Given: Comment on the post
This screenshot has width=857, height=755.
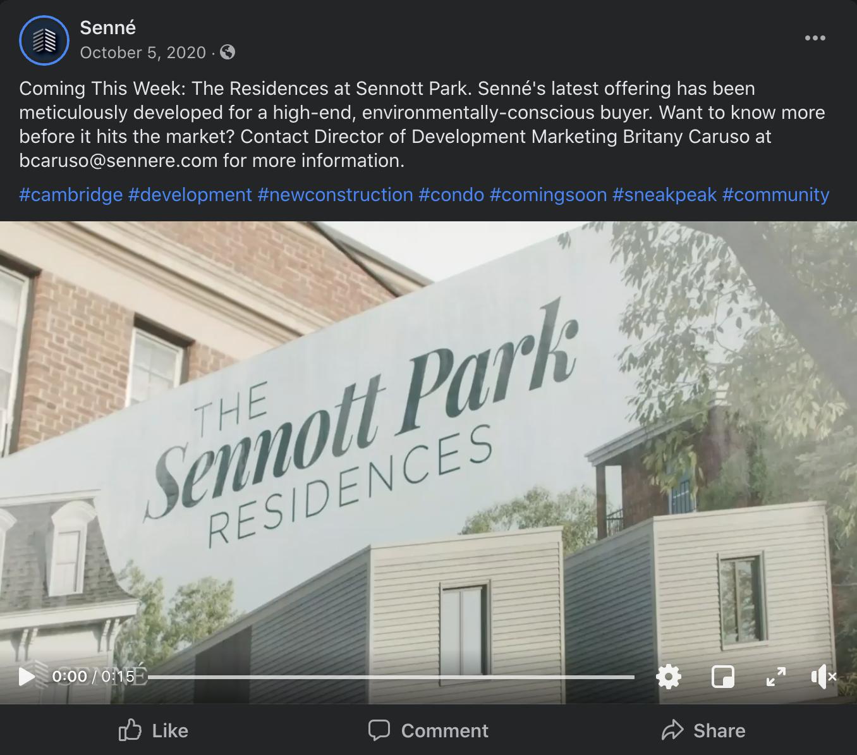Looking at the screenshot, I should coord(428,730).
